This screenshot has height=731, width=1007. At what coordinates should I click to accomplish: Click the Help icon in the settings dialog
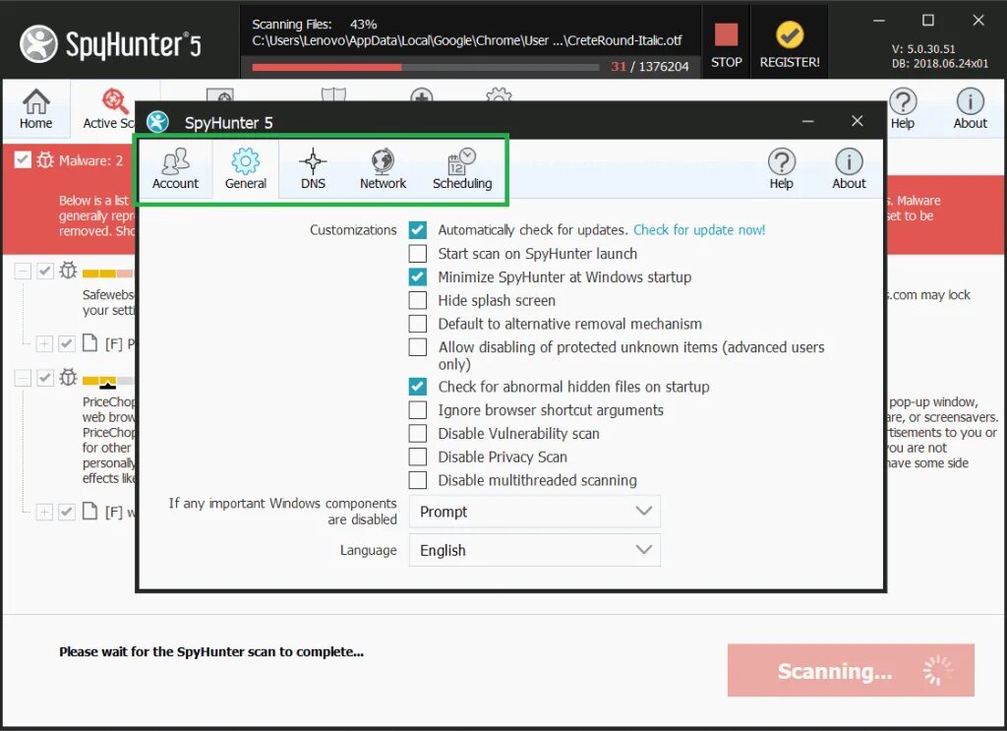pyautogui.click(x=782, y=167)
